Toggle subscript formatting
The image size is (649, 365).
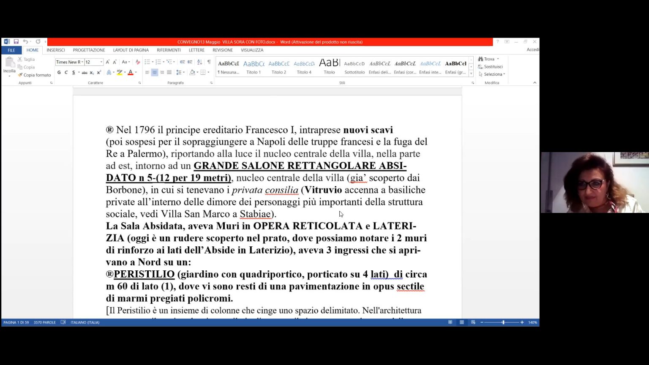[x=92, y=73]
